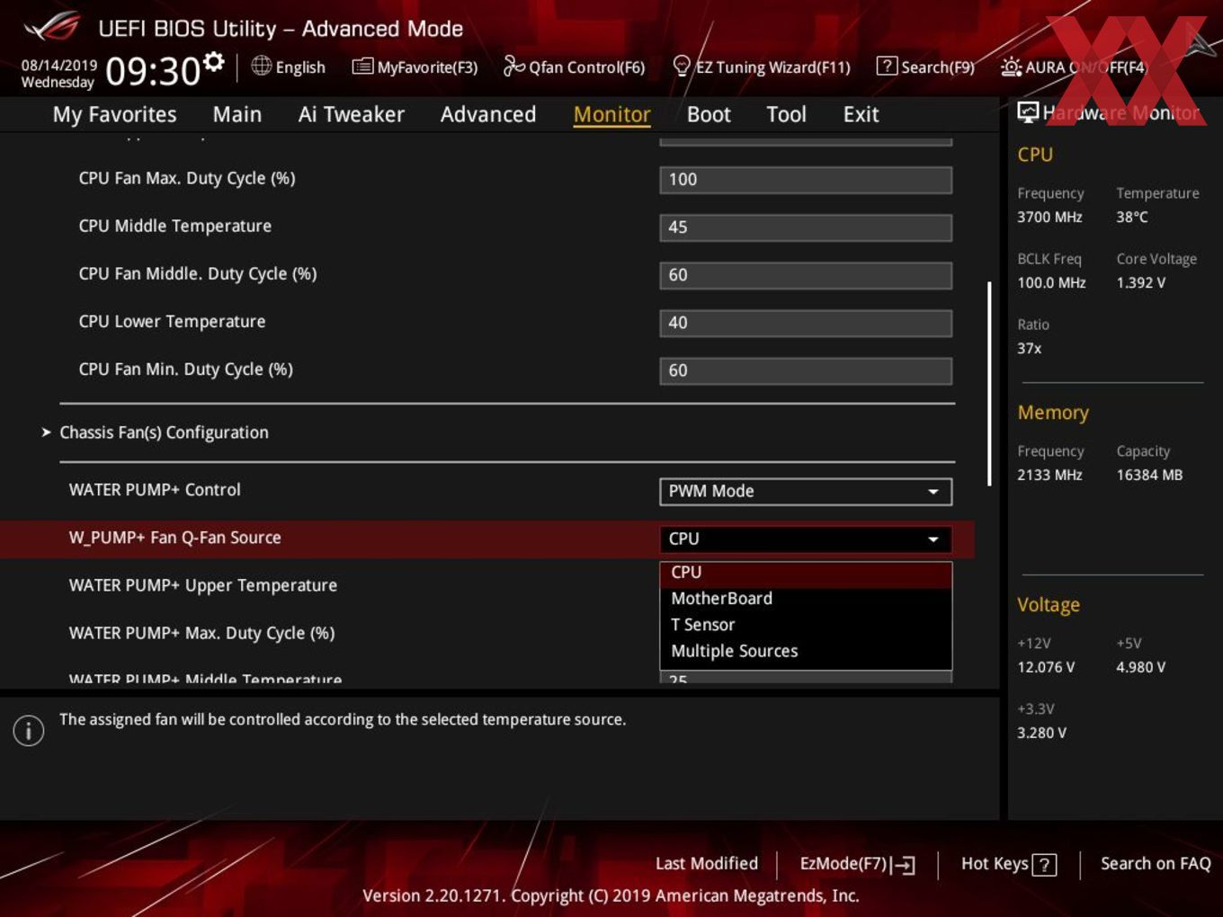The height and width of the screenshot is (917, 1223).
Task: Click CPU Fan Middle. Duty Cycle field
Action: point(806,275)
